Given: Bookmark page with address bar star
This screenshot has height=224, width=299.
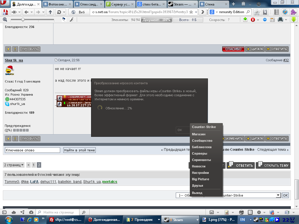Looking at the screenshot, I should 191,12.
